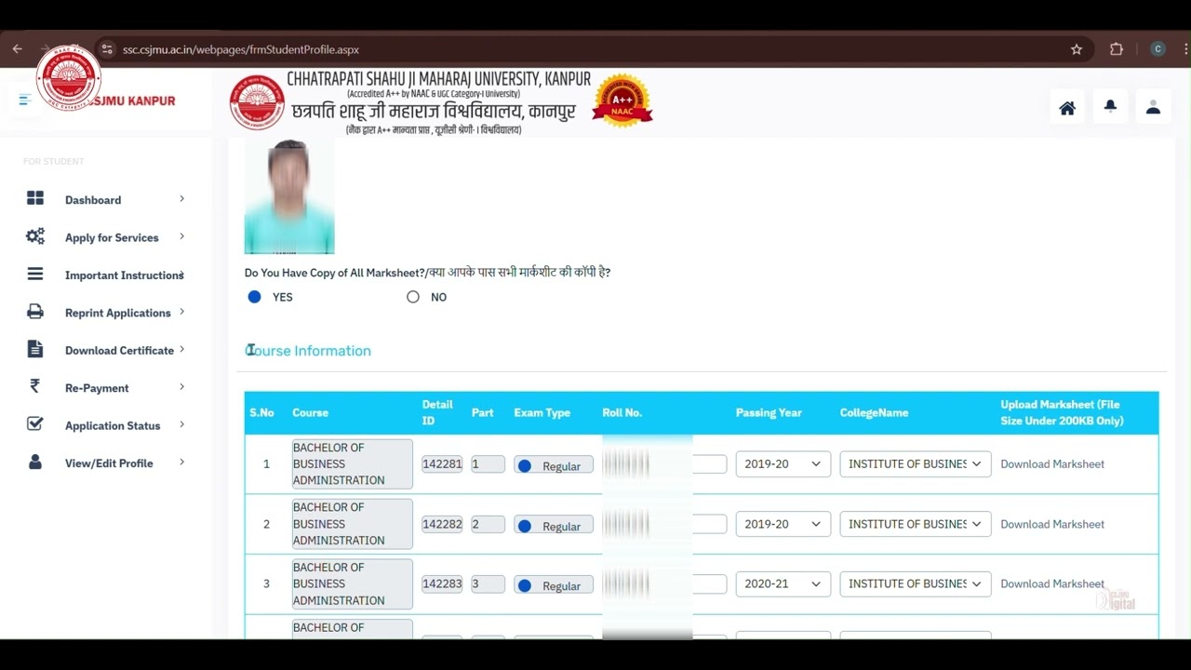Click the Download Certificate document icon
This screenshot has height=670, width=1191.
[35, 349]
